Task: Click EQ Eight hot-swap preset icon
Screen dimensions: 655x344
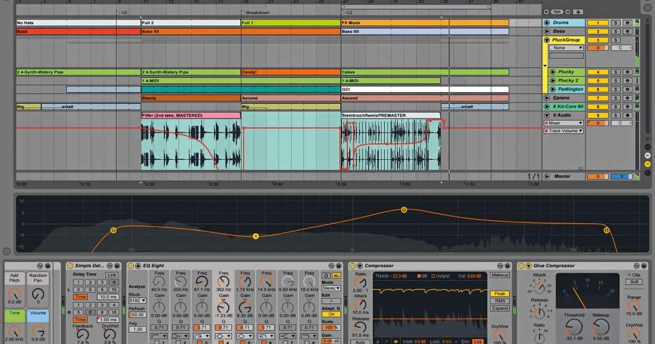Action: pos(332,266)
